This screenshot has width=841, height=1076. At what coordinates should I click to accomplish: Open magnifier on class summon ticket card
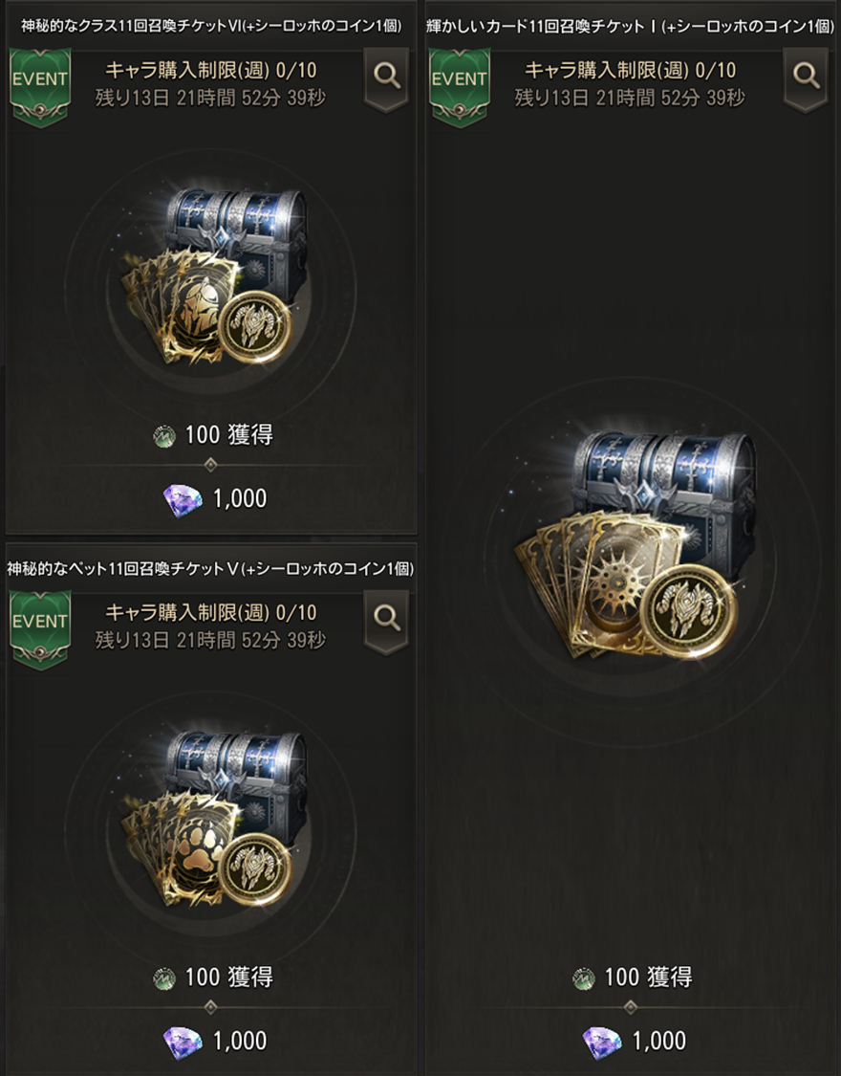[386, 78]
